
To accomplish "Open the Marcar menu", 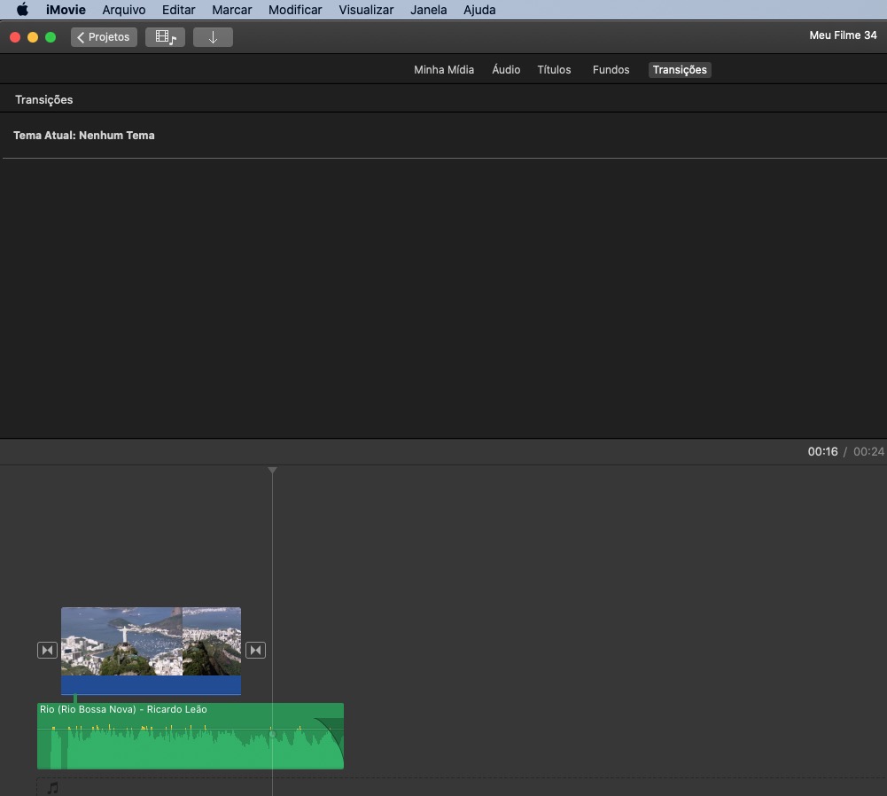I will coord(231,10).
